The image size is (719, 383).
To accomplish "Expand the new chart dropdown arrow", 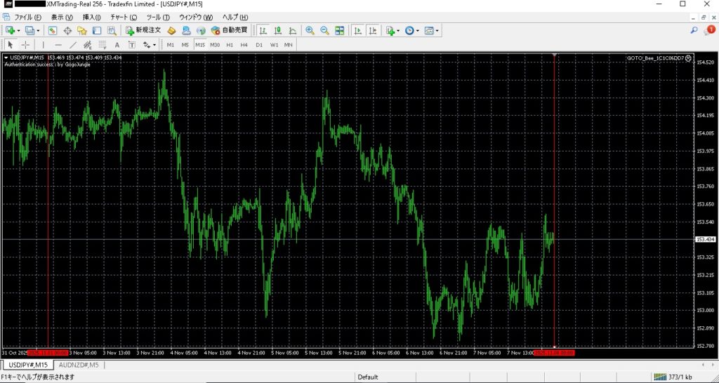I will pos(18,30).
